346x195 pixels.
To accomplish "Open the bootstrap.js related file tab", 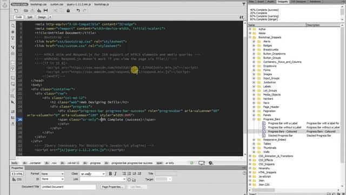I will [102, 4].
